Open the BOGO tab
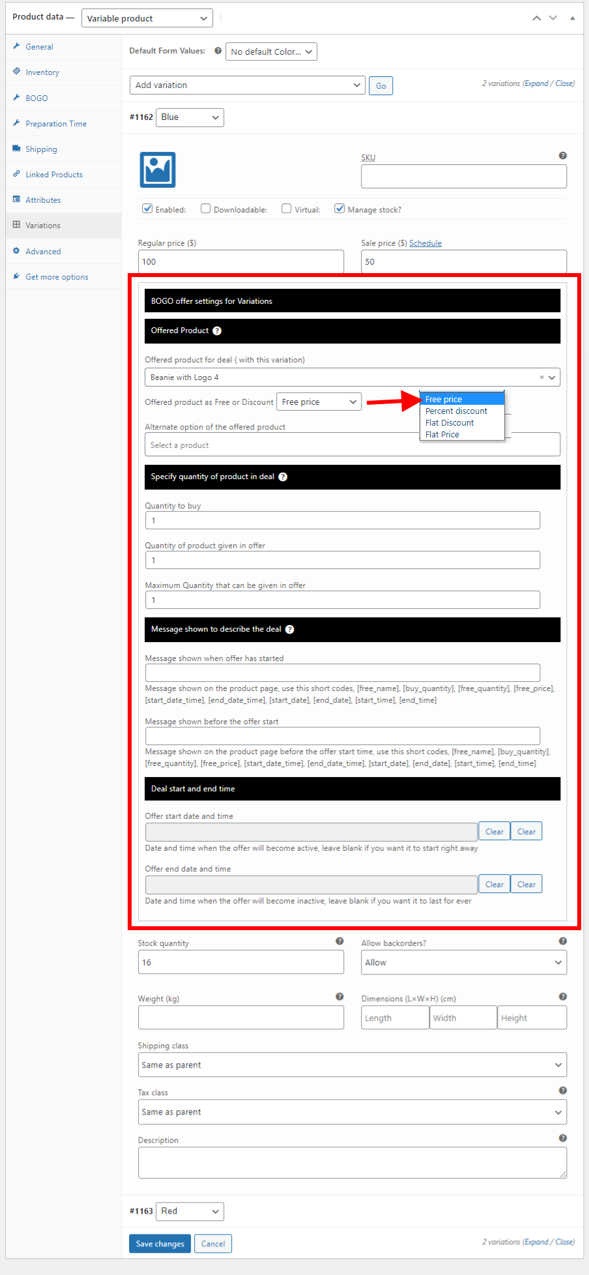Screen dimensions: 589x1275 (x=64, y=98)
